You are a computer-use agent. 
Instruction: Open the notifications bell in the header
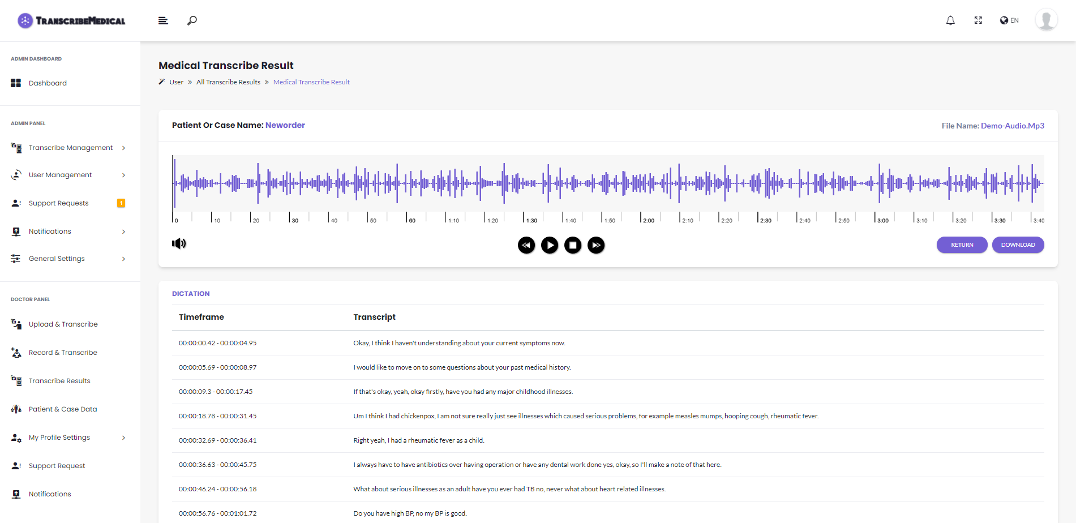[x=950, y=20]
